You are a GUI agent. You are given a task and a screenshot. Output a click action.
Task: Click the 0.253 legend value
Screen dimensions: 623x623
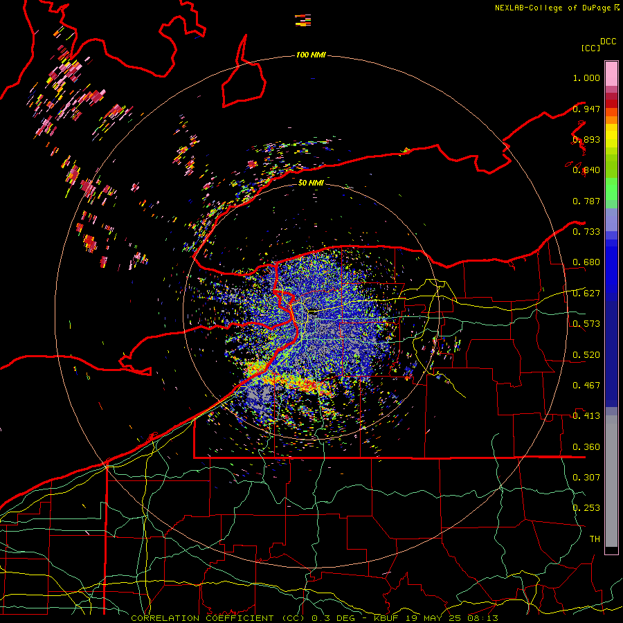(586, 508)
